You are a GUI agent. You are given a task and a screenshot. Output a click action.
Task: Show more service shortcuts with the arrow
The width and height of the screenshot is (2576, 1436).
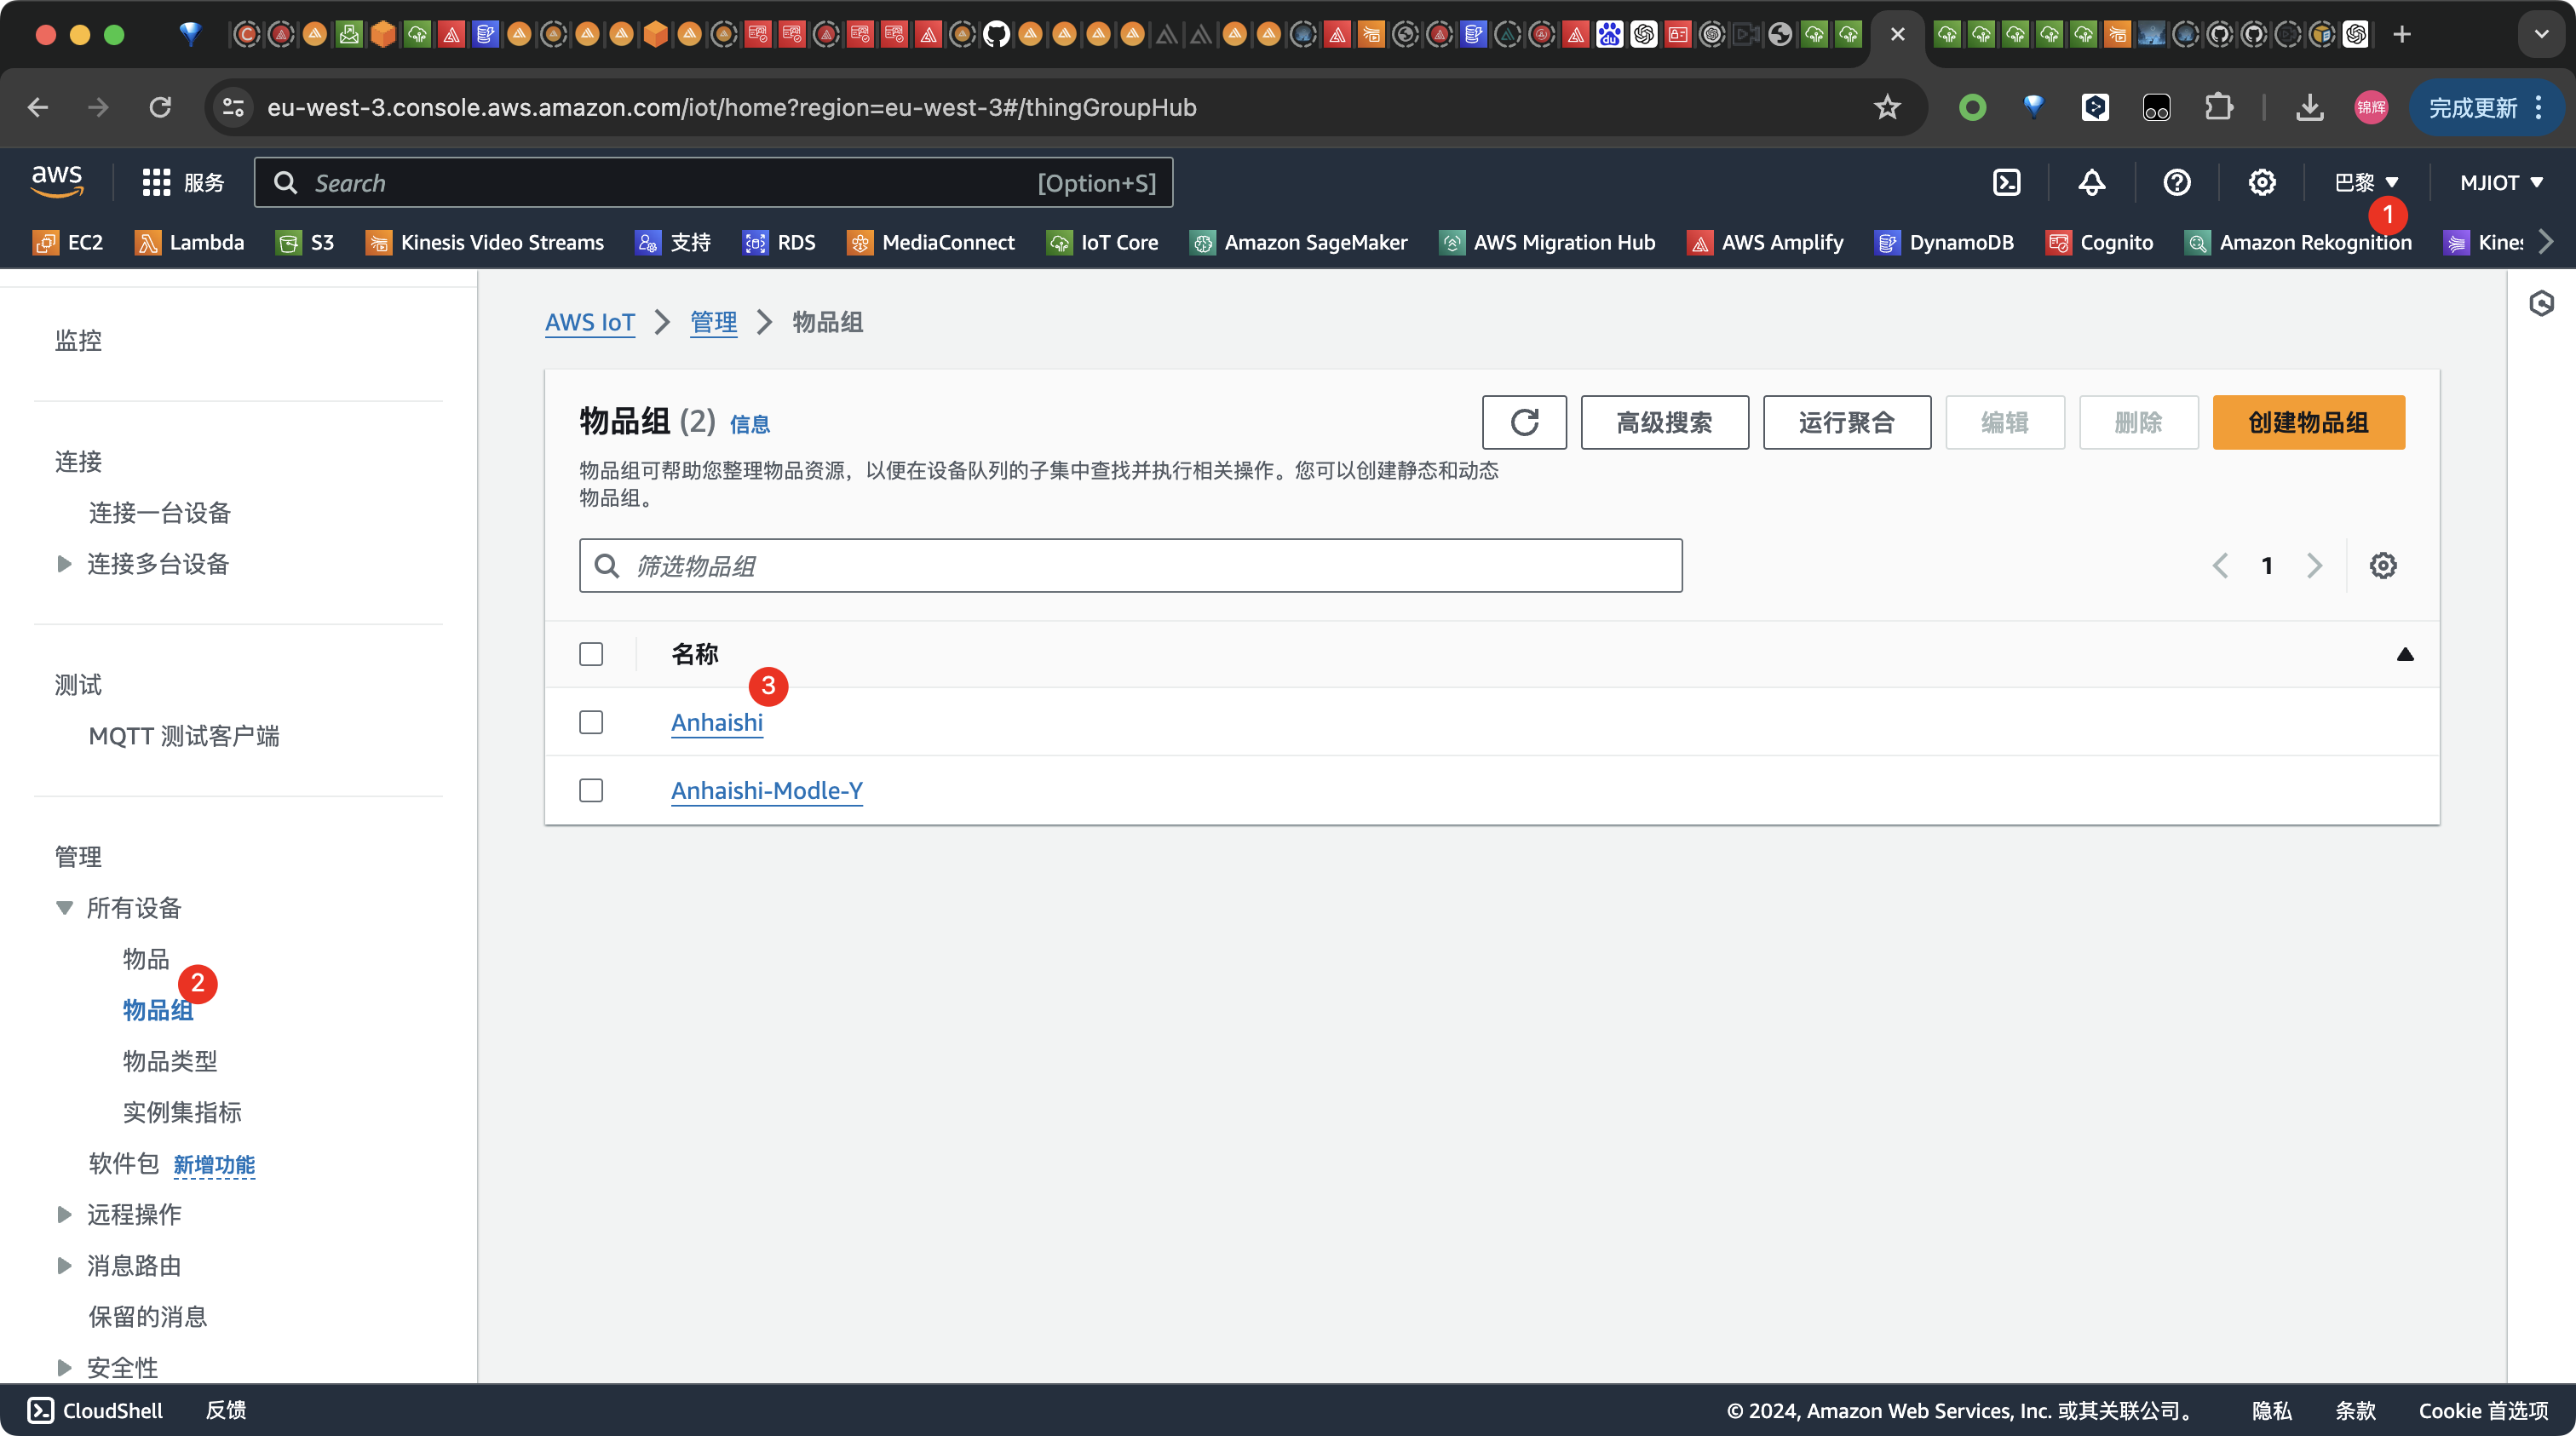coord(2545,242)
